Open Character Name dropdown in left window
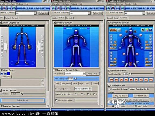Viewport: 155px width, 116px height. tap(35, 13)
